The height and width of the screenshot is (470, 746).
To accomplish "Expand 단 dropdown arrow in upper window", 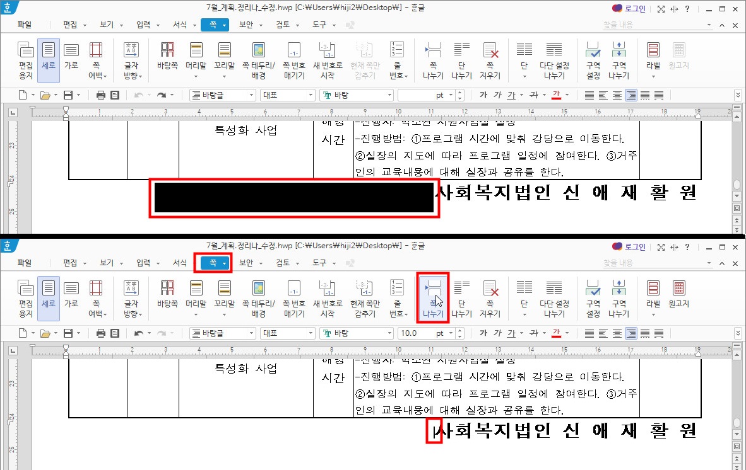I will tap(524, 76).
